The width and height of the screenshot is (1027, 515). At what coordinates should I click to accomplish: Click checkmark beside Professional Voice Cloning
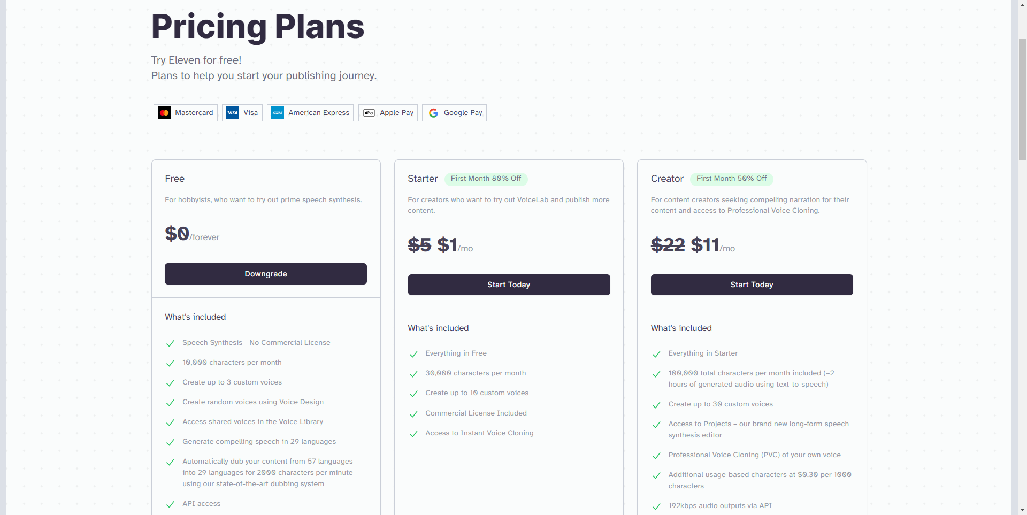pyautogui.click(x=656, y=456)
